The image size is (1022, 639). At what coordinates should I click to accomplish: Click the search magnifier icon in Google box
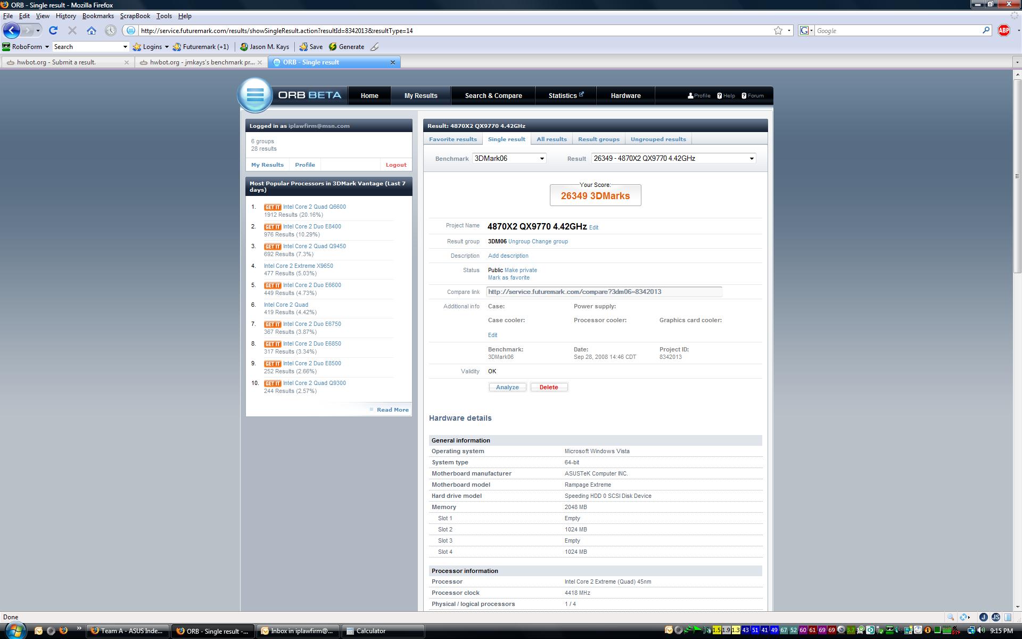pyautogui.click(x=986, y=30)
